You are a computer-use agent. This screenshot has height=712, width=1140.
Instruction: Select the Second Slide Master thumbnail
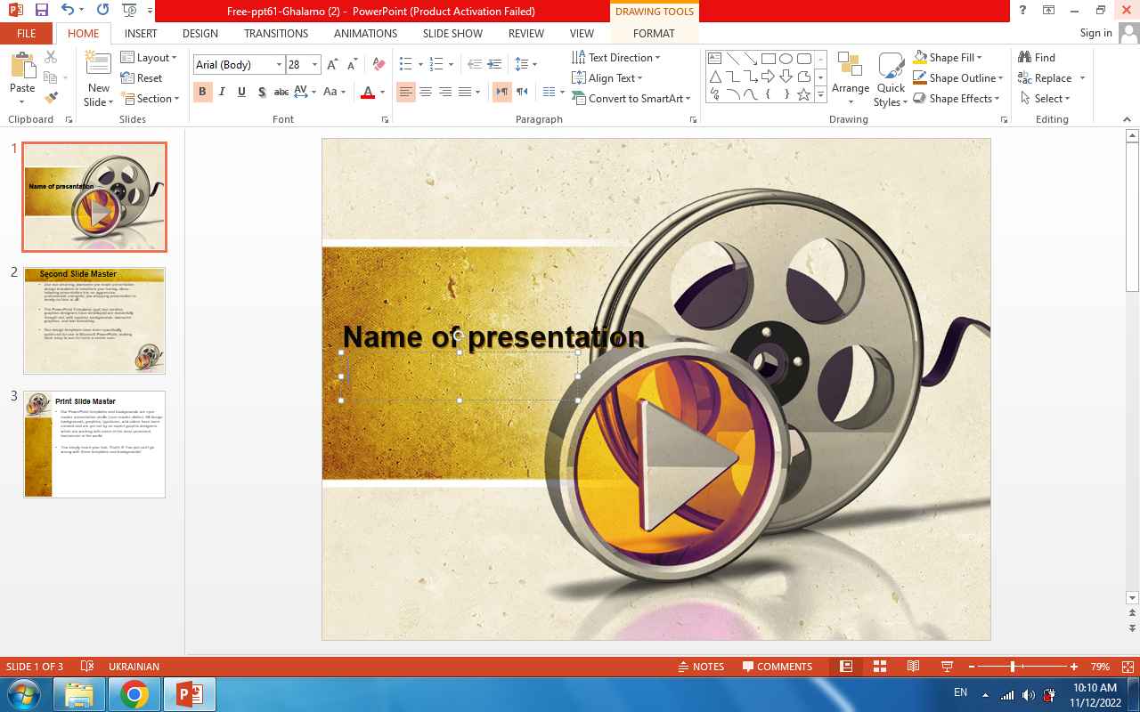click(94, 320)
